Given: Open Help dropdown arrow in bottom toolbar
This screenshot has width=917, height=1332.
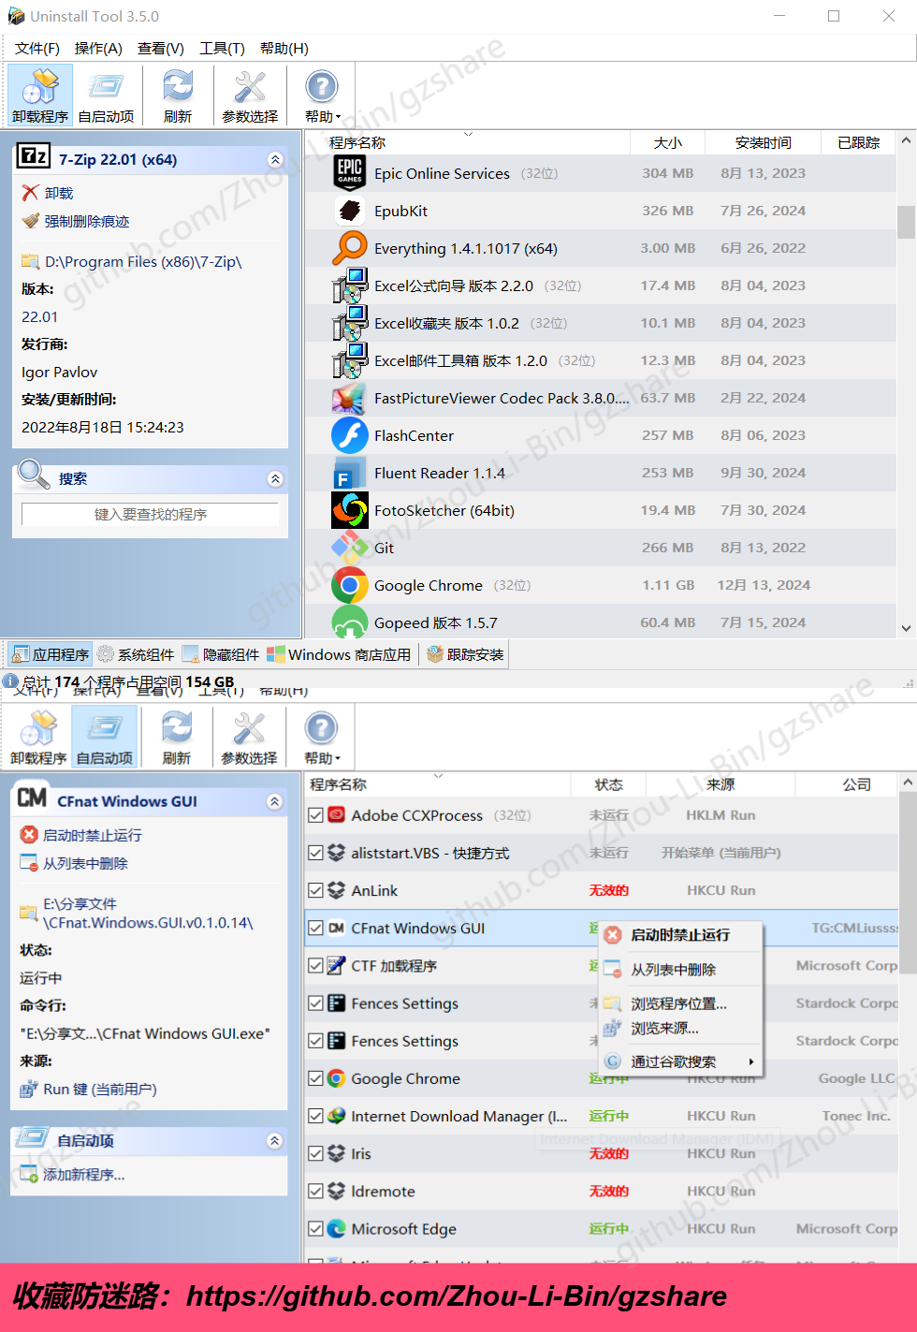Looking at the screenshot, I should [x=337, y=759].
